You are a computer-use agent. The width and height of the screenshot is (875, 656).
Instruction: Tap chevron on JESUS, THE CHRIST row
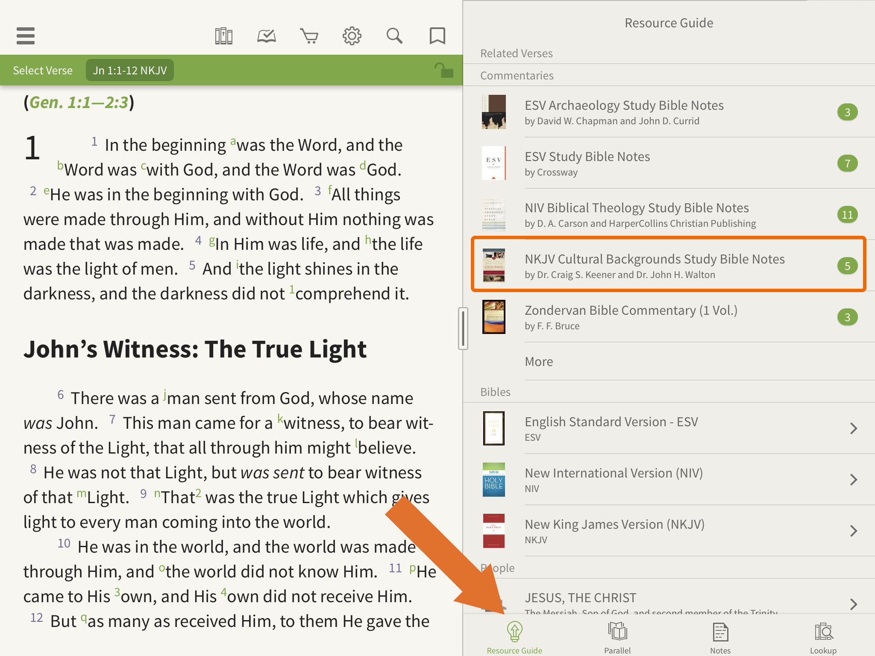[x=853, y=604]
